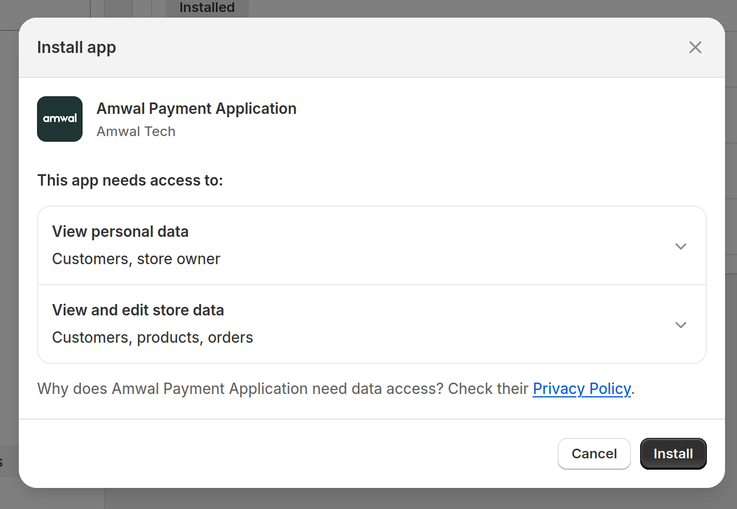Expand the View personal data chevron
The height and width of the screenshot is (509, 737).
(x=681, y=247)
